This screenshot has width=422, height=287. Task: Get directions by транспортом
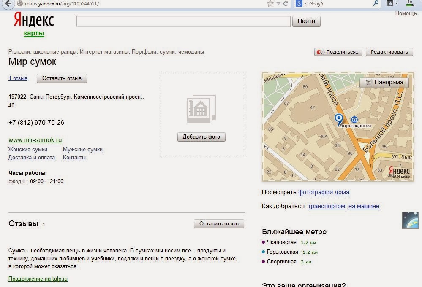(327, 206)
